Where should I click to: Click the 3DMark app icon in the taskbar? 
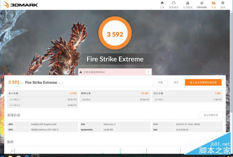pyautogui.click(x=35, y=156)
